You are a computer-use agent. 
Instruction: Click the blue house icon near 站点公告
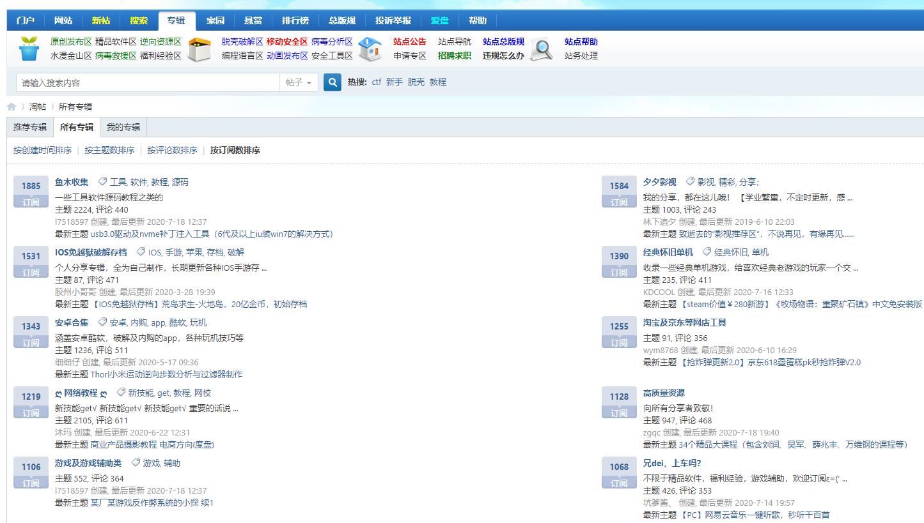[370, 49]
